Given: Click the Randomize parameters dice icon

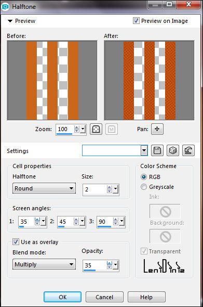Looking at the screenshot, I should (173, 150).
